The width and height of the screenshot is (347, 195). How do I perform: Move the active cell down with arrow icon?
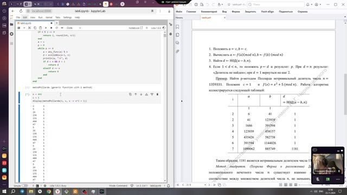click(141, 94)
